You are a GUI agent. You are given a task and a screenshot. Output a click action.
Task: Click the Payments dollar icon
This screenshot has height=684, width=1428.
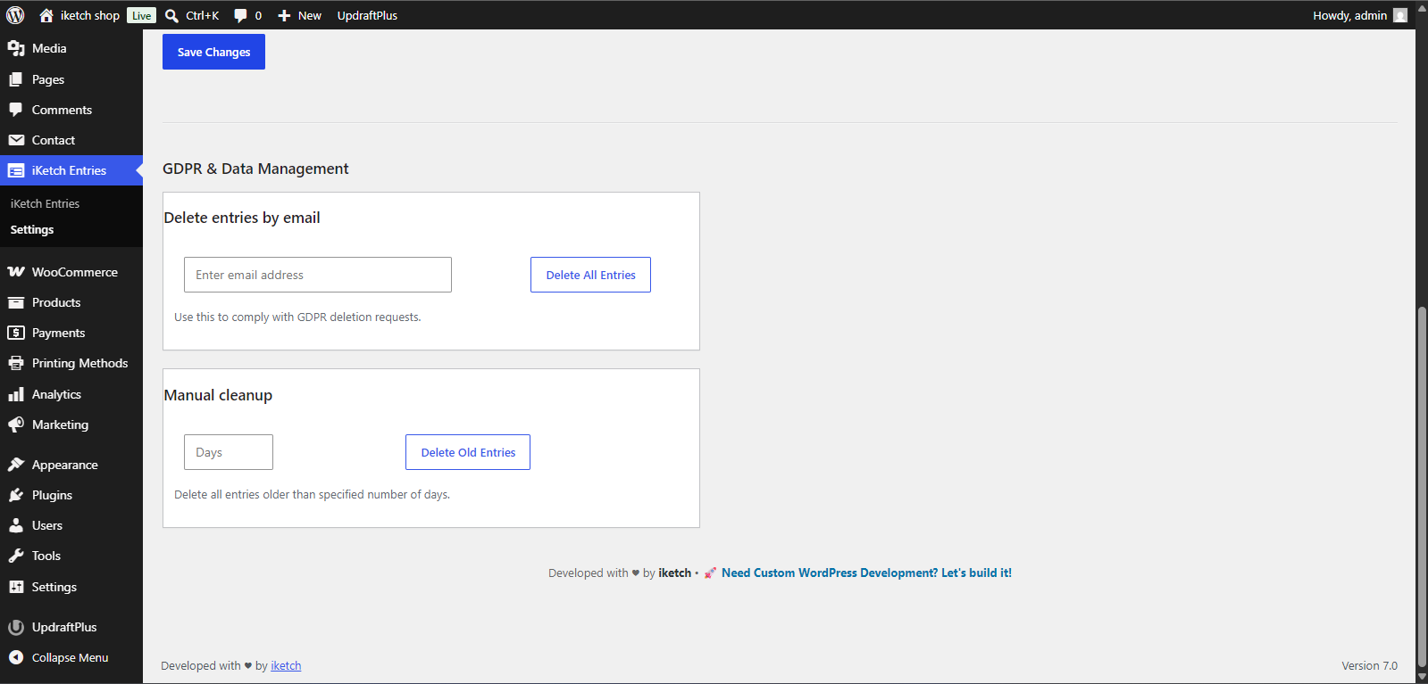click(x=16, y=333)
